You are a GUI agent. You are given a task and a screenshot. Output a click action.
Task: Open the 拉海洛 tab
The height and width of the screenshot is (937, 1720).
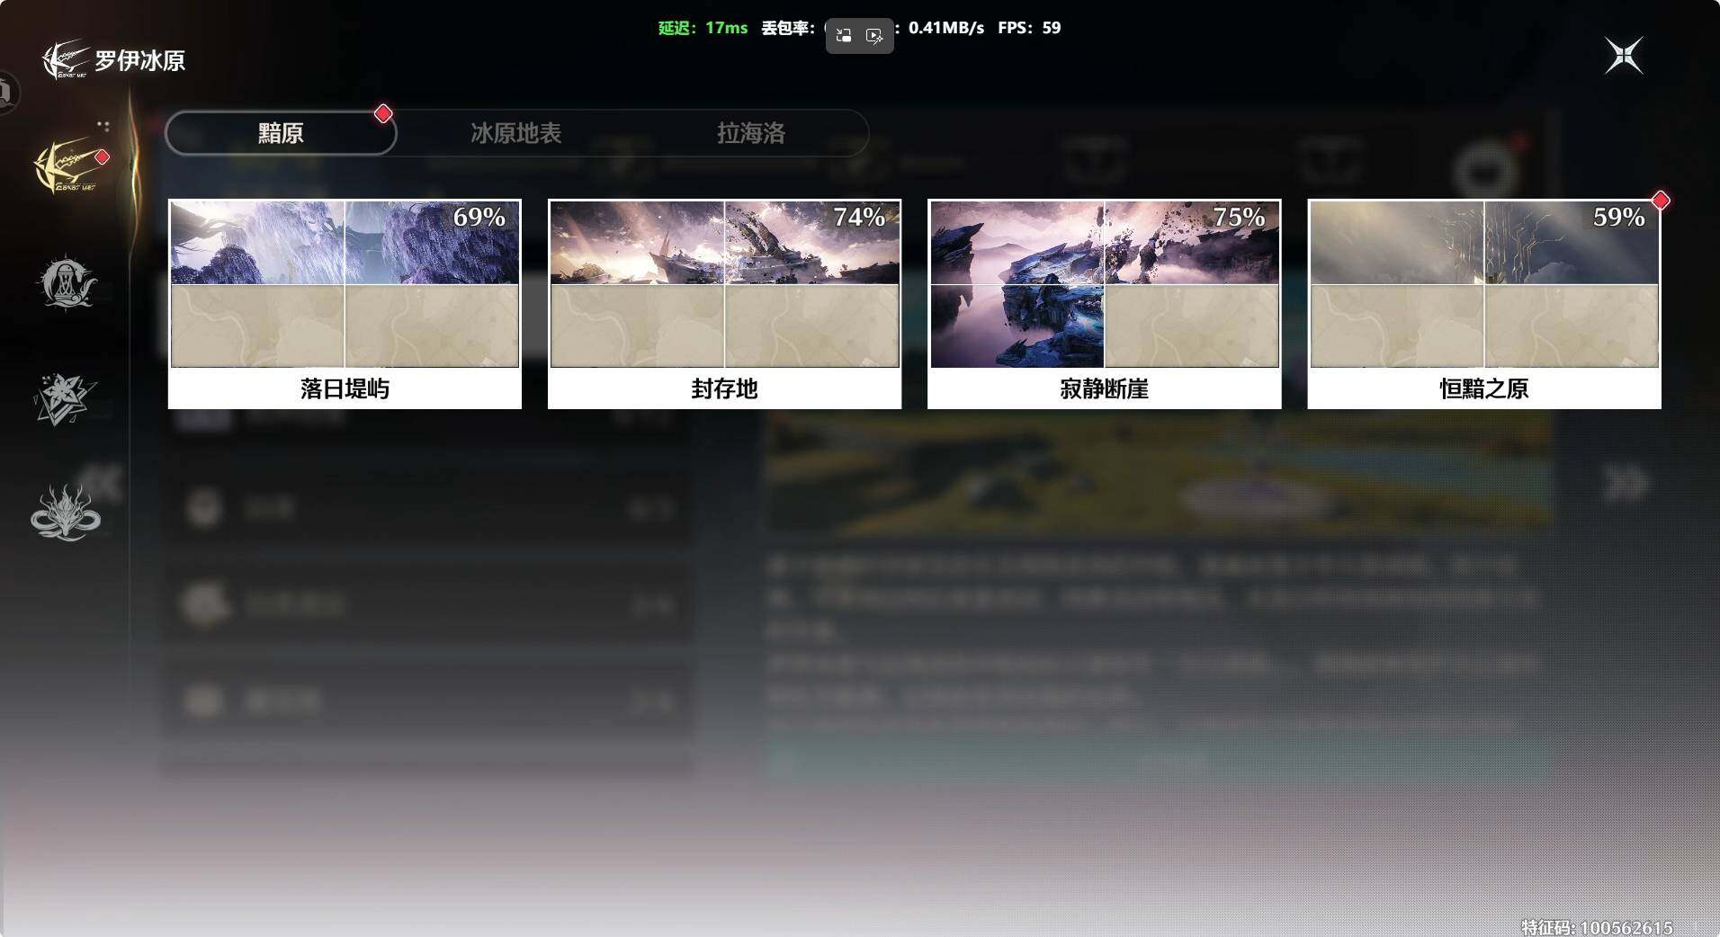click(750, 133)
